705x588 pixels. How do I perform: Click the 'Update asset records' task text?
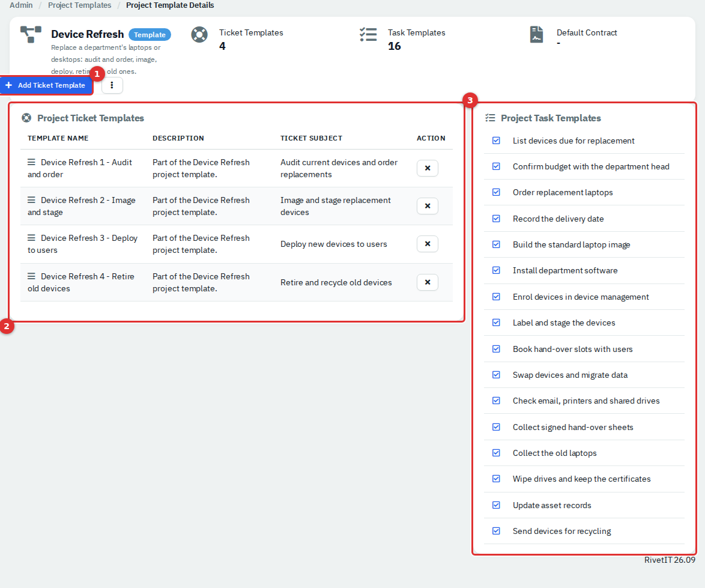pos(552,505)
